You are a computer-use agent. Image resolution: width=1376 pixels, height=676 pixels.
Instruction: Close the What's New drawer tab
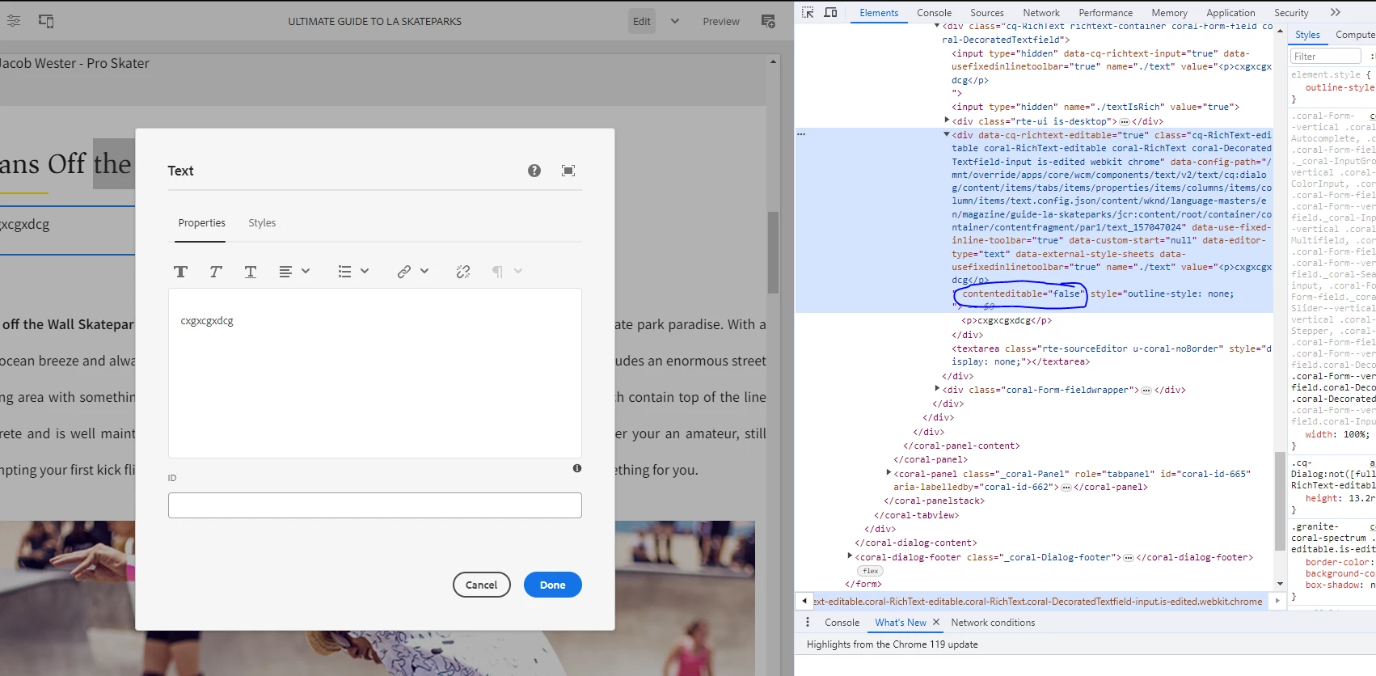936,622
